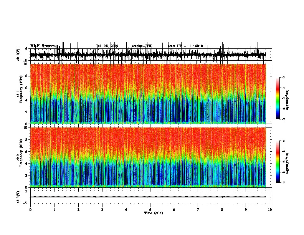Click the '6' kHz tick on ch.2 spectrogram
This screenshot has width=304, height=235.
click(26, 152)
